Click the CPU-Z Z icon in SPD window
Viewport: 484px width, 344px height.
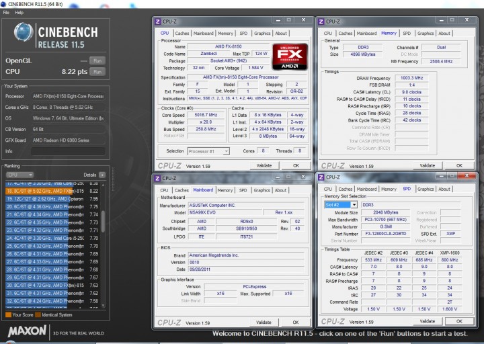(321, 177)
